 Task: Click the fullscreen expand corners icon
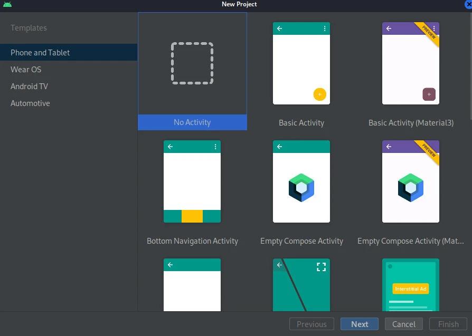coord(321,267)
